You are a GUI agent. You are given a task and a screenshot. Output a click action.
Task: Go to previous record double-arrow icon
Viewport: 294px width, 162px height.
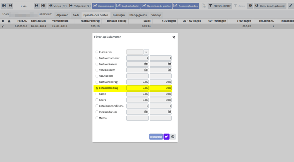click(10, 6)
